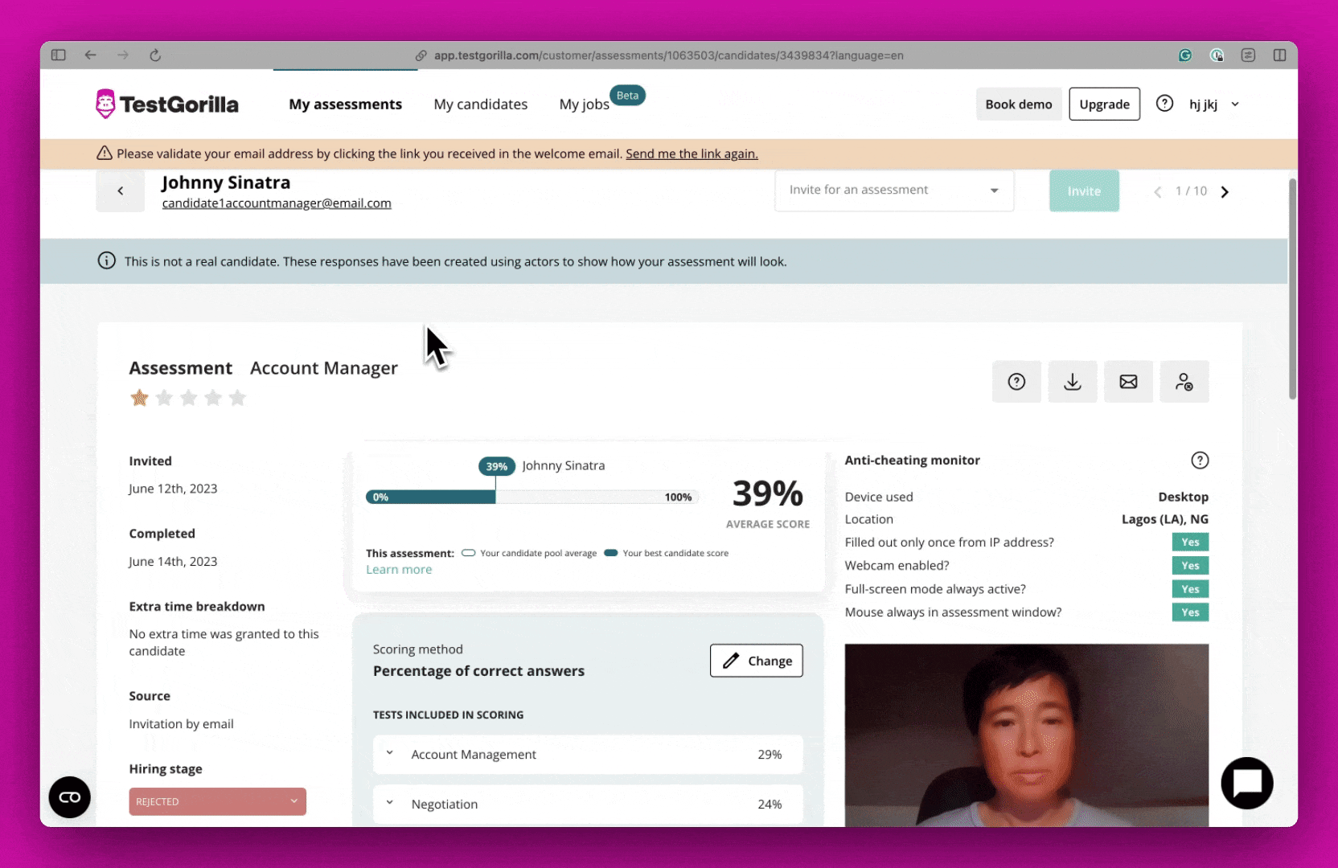
Task: Click the Lagos (LA), NG location value
Action: 1165,519
